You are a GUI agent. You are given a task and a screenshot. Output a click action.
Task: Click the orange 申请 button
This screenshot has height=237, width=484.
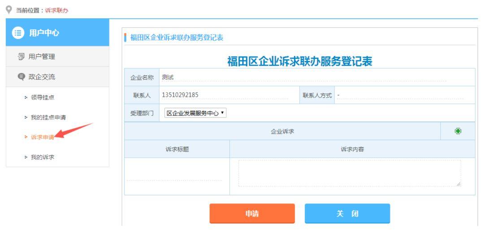[x=252, y=214]
